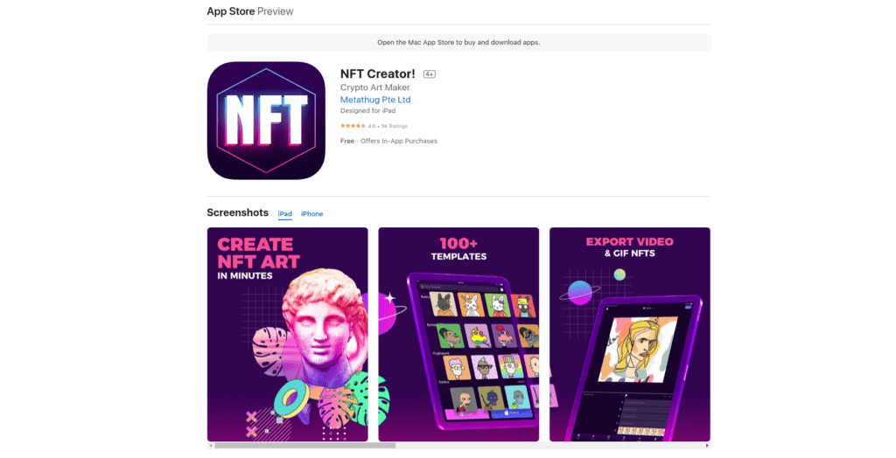Open the 100+ Templates screenshot
The width and height of the screenshot is (896, 458).
[x=458, y=334]
